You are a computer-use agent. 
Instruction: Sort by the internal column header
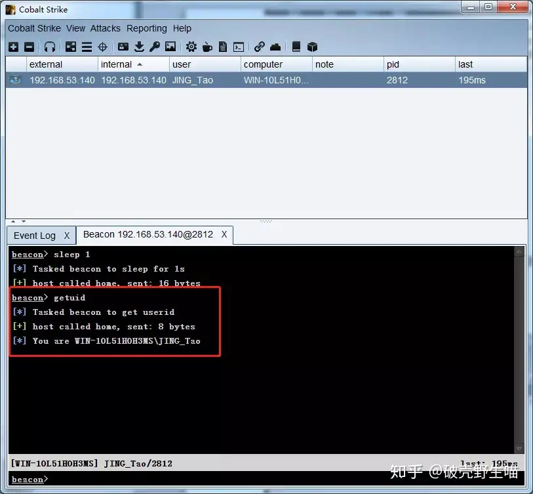133,64
